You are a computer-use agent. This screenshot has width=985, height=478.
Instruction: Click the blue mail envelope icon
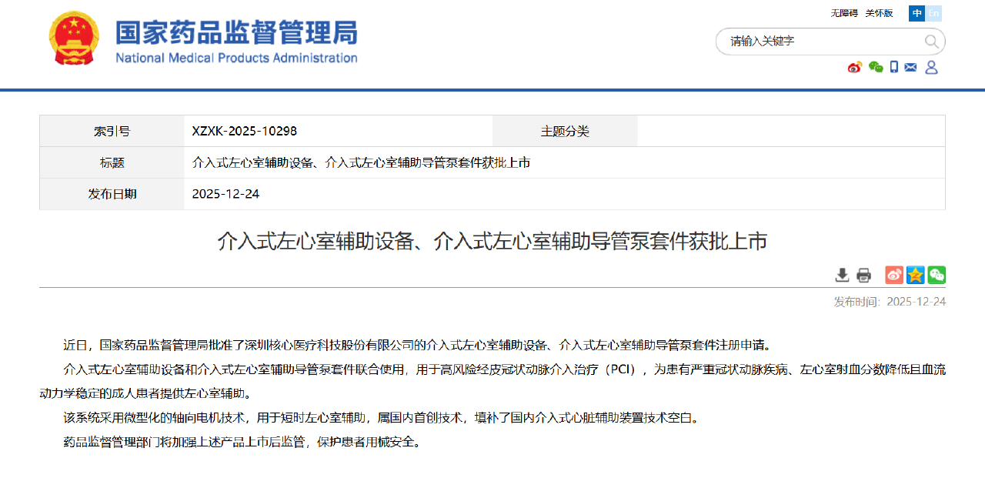pyautogui.click(x=911, y=67)
